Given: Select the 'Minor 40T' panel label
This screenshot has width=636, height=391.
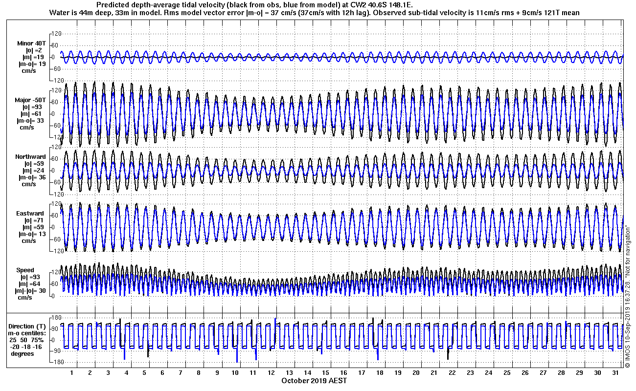Looking at the screenshot, I should pyautogui.click(x=31, y=43).
